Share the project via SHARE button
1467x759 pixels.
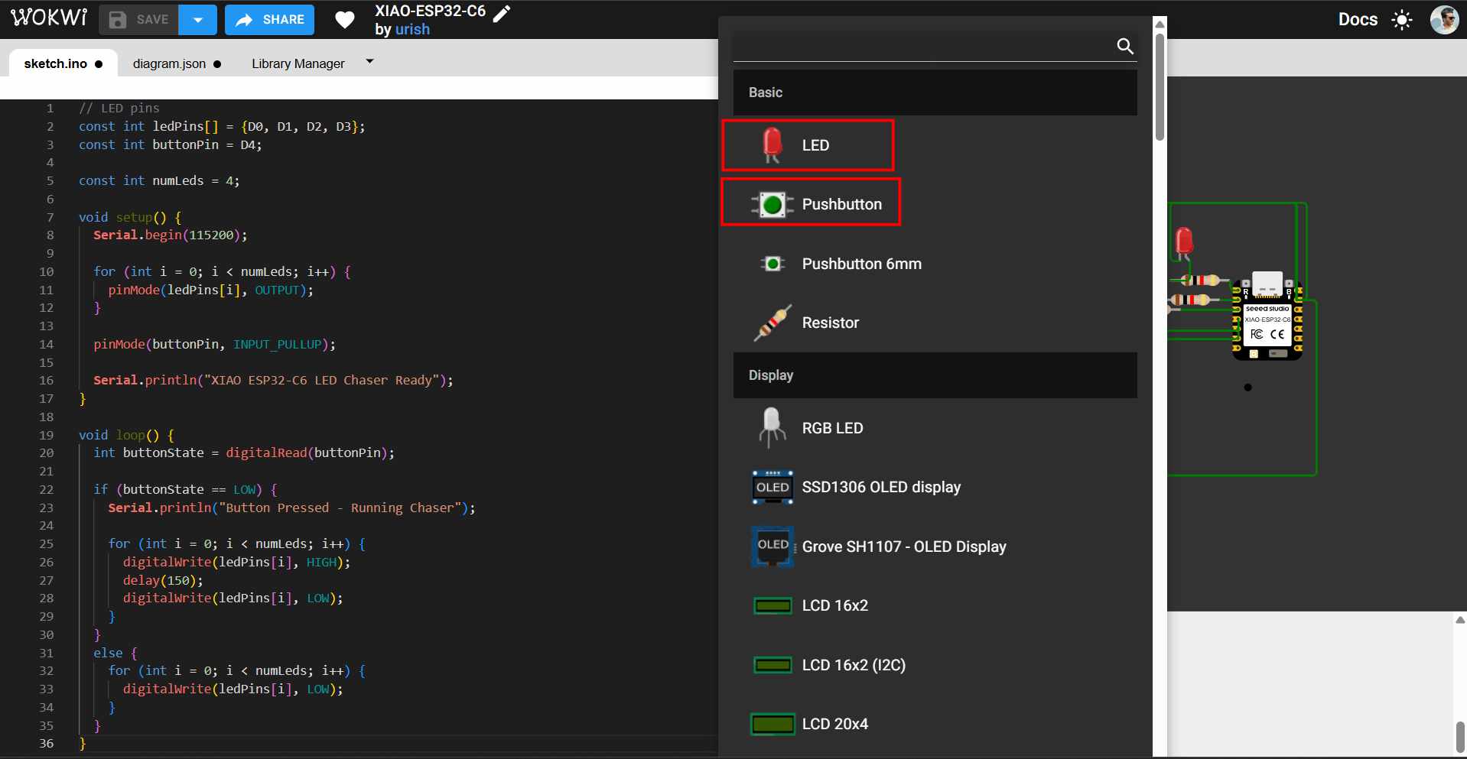(x=270, y=20)
